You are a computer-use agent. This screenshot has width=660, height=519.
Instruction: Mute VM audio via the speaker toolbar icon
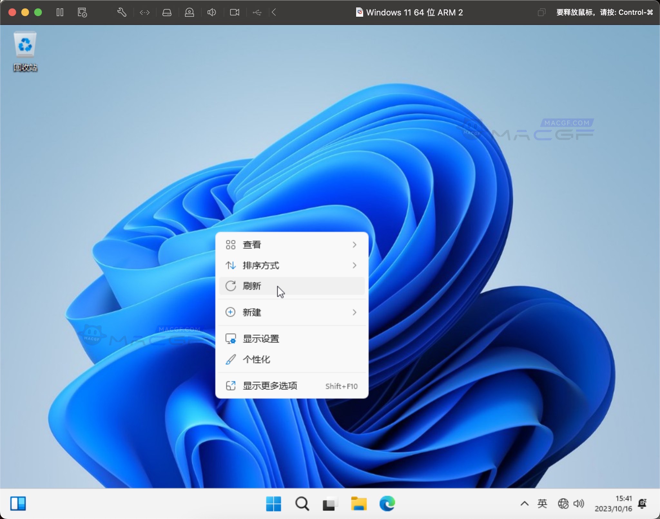[x=212, y=12]
